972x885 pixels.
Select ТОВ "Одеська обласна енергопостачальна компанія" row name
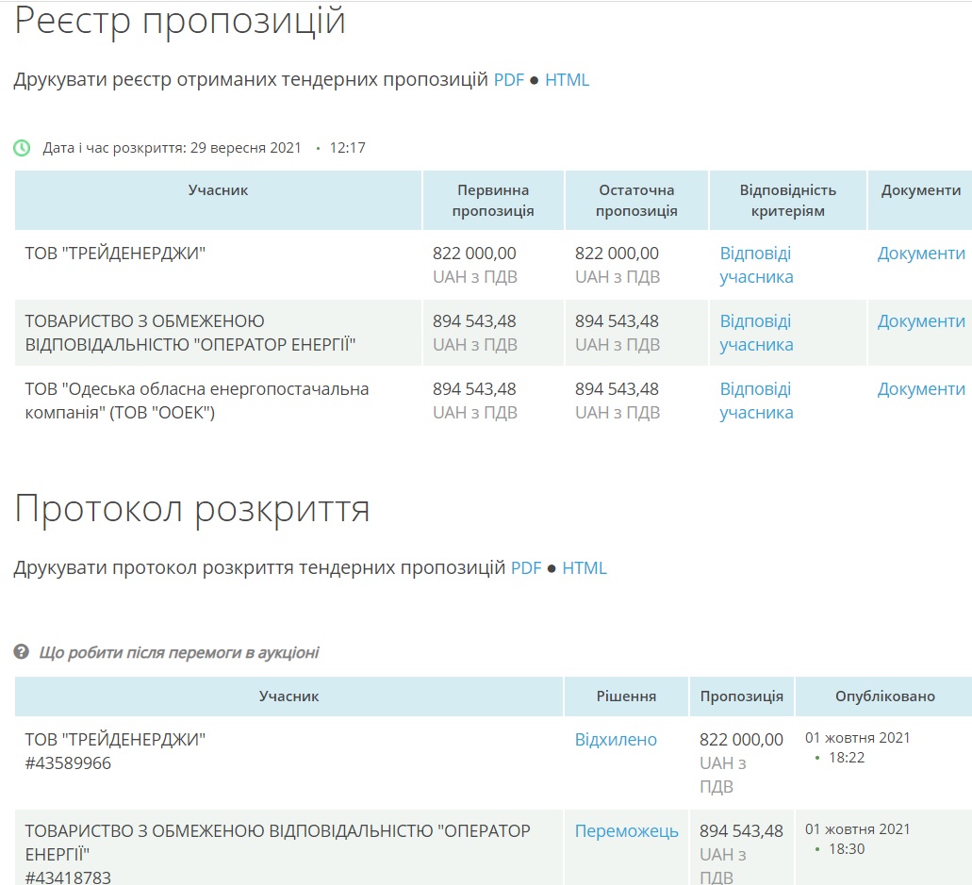coord(197,401)
